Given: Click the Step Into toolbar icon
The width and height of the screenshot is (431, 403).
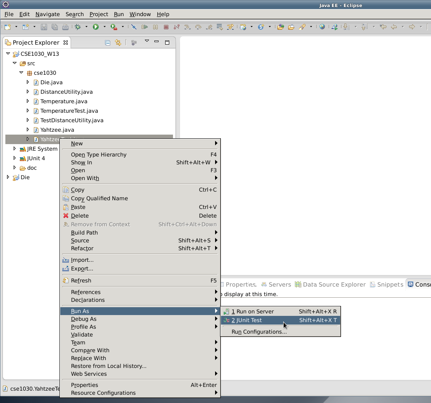Looking at the screenshot, I should tap(187, 27).
